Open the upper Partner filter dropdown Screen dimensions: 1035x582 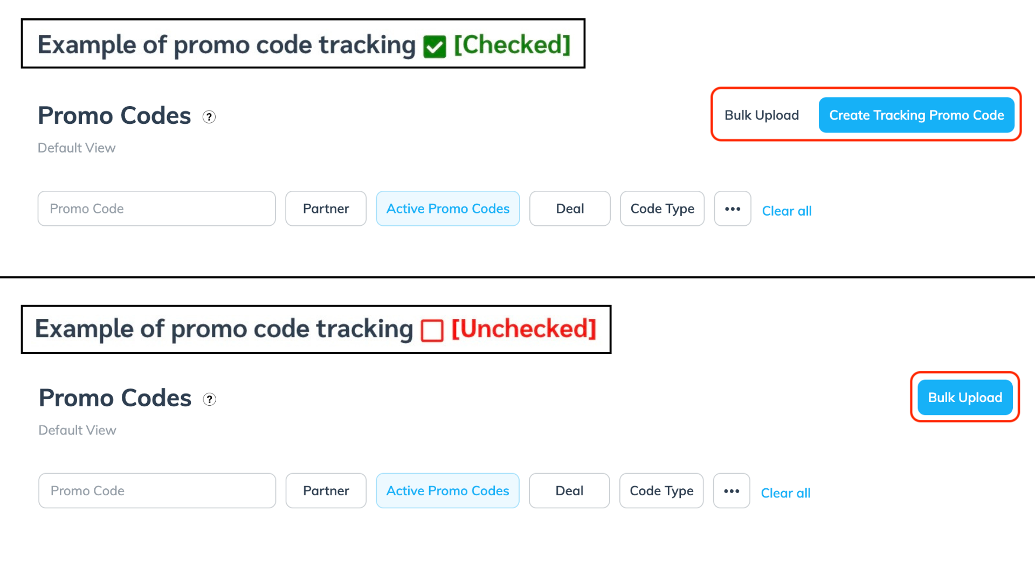(x=326, y=209)
